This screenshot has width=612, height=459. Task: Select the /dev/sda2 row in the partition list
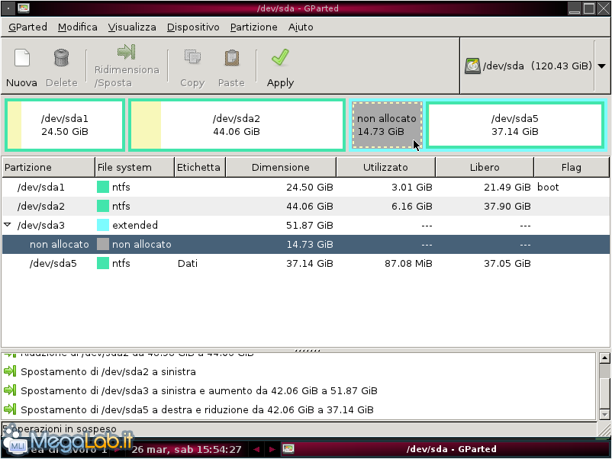(306, 207)
